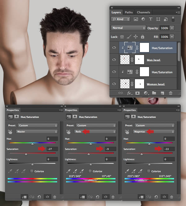Open the Layers panel flyout menu
This screenshot has height=206, width=186.
click(x=178, y=12)
